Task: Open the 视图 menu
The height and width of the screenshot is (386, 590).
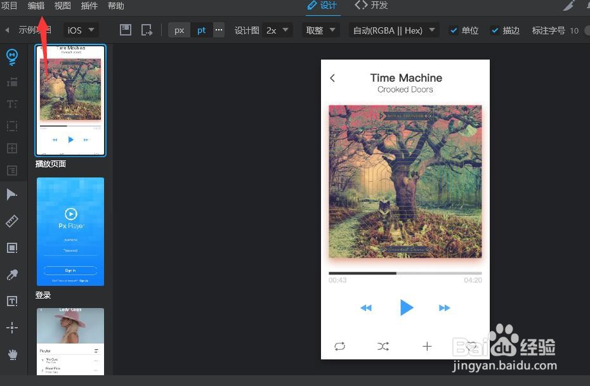Action: [62, 6]
